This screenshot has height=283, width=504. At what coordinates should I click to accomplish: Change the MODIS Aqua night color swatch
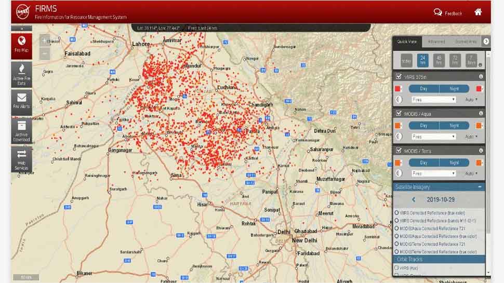pyautogui.click(x=480, y=126)
